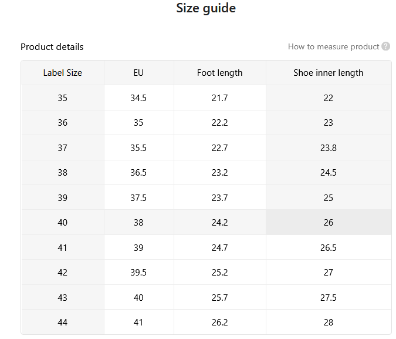Select foot length 26.2 cell
The image size is (396, 339).
click(220, 322)
